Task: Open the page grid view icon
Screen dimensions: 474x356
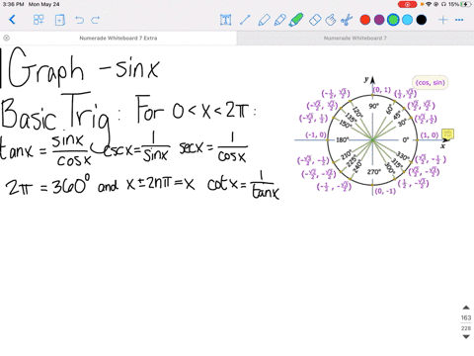Action: (39, 20)
